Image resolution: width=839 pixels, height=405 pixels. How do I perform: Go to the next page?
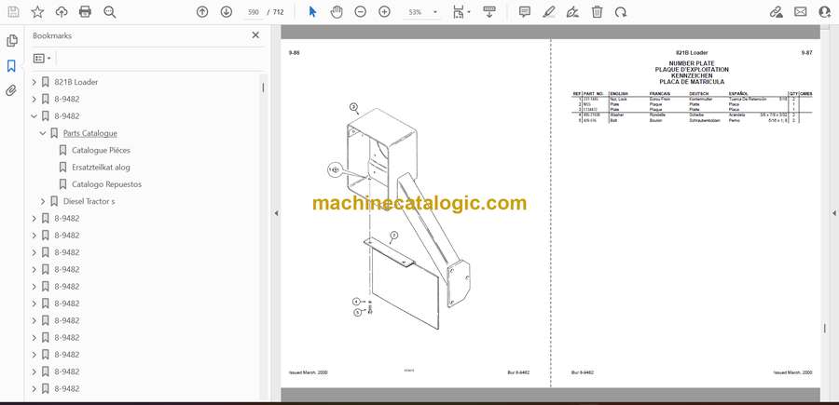(x=227, y=12)
